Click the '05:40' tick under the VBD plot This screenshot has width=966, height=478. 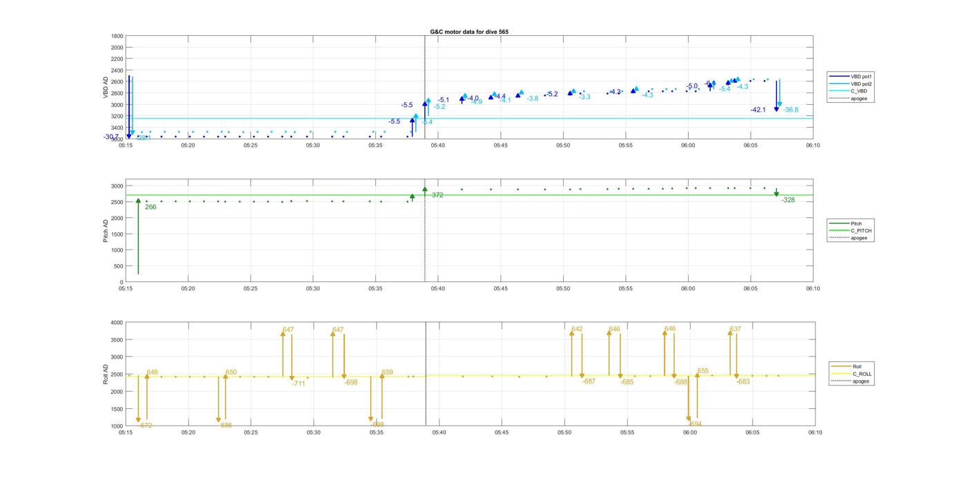point(438,145)
